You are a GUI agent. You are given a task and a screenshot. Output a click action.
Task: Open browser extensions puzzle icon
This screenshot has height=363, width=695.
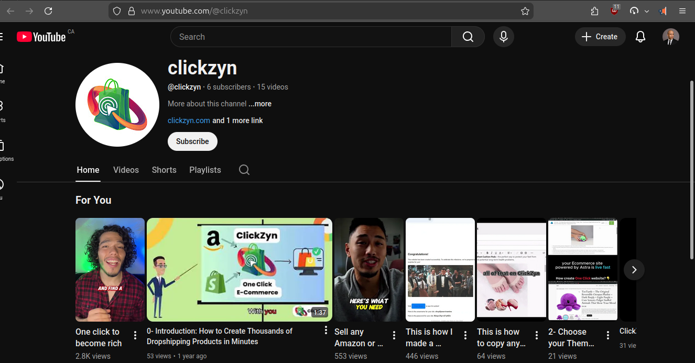[x=594, y=11]
